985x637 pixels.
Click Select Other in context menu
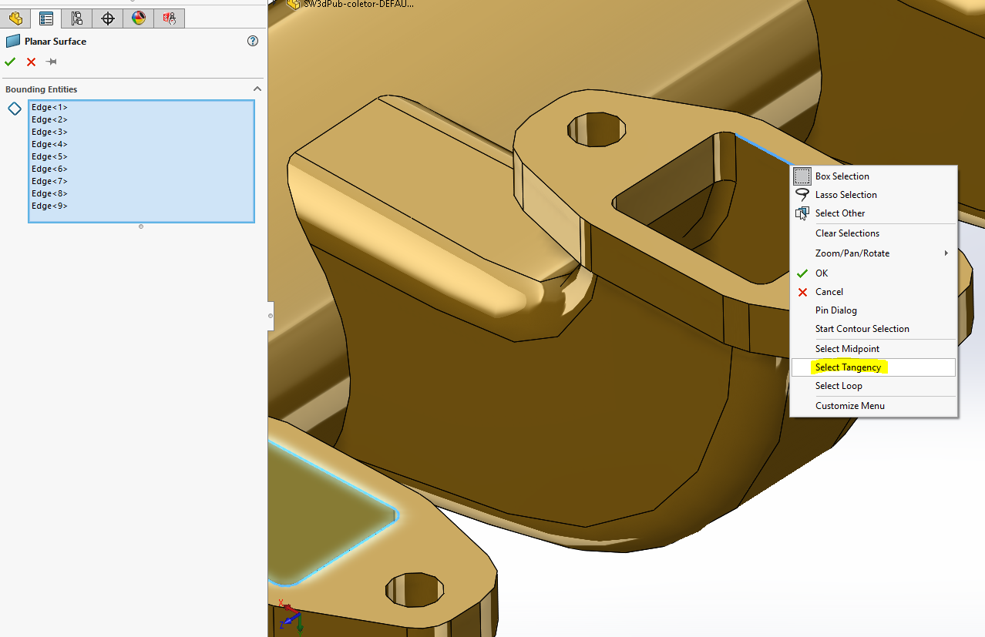[839, 213]
